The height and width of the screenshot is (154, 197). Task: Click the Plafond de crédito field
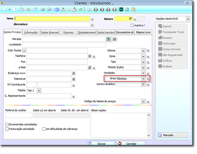pos(19,115)
